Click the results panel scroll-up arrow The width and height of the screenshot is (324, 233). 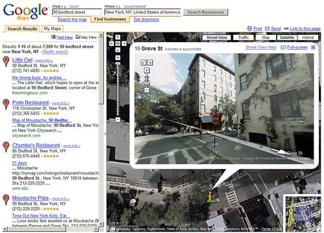[x=101, y=35]
